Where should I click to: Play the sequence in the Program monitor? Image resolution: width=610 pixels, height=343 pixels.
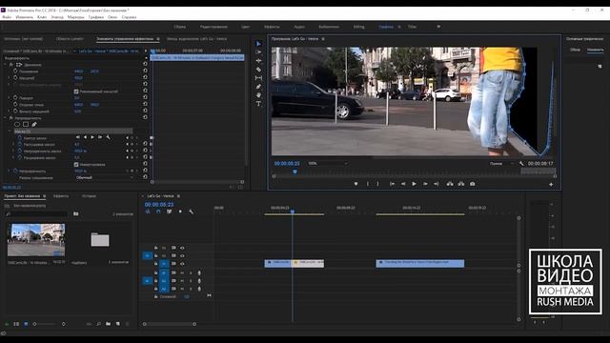414,184
